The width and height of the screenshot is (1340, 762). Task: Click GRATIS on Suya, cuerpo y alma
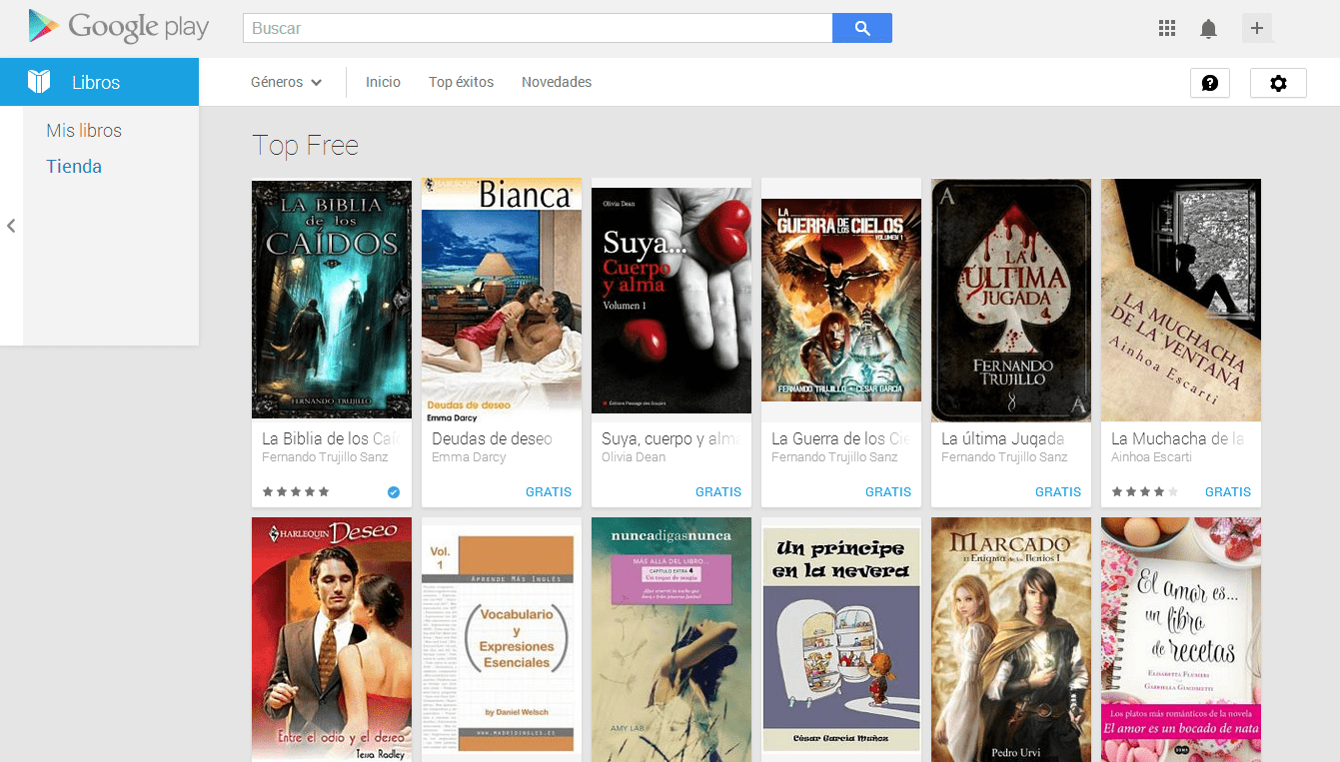click(718, 491)
